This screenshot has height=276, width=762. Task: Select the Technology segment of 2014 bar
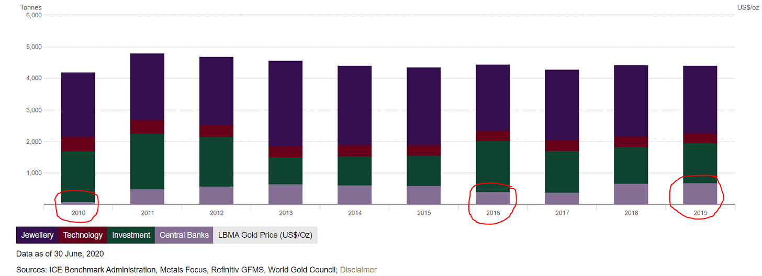354,151
